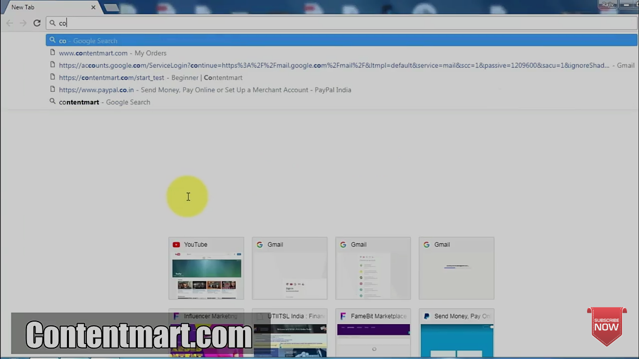
Task: Click the PayPal favicon on Send Money tile
Action: [426, 316]
